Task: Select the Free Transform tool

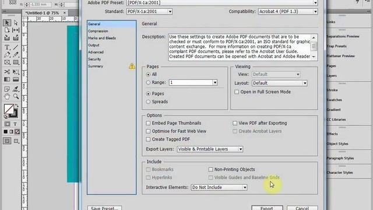Action: (x=16, y=72)
